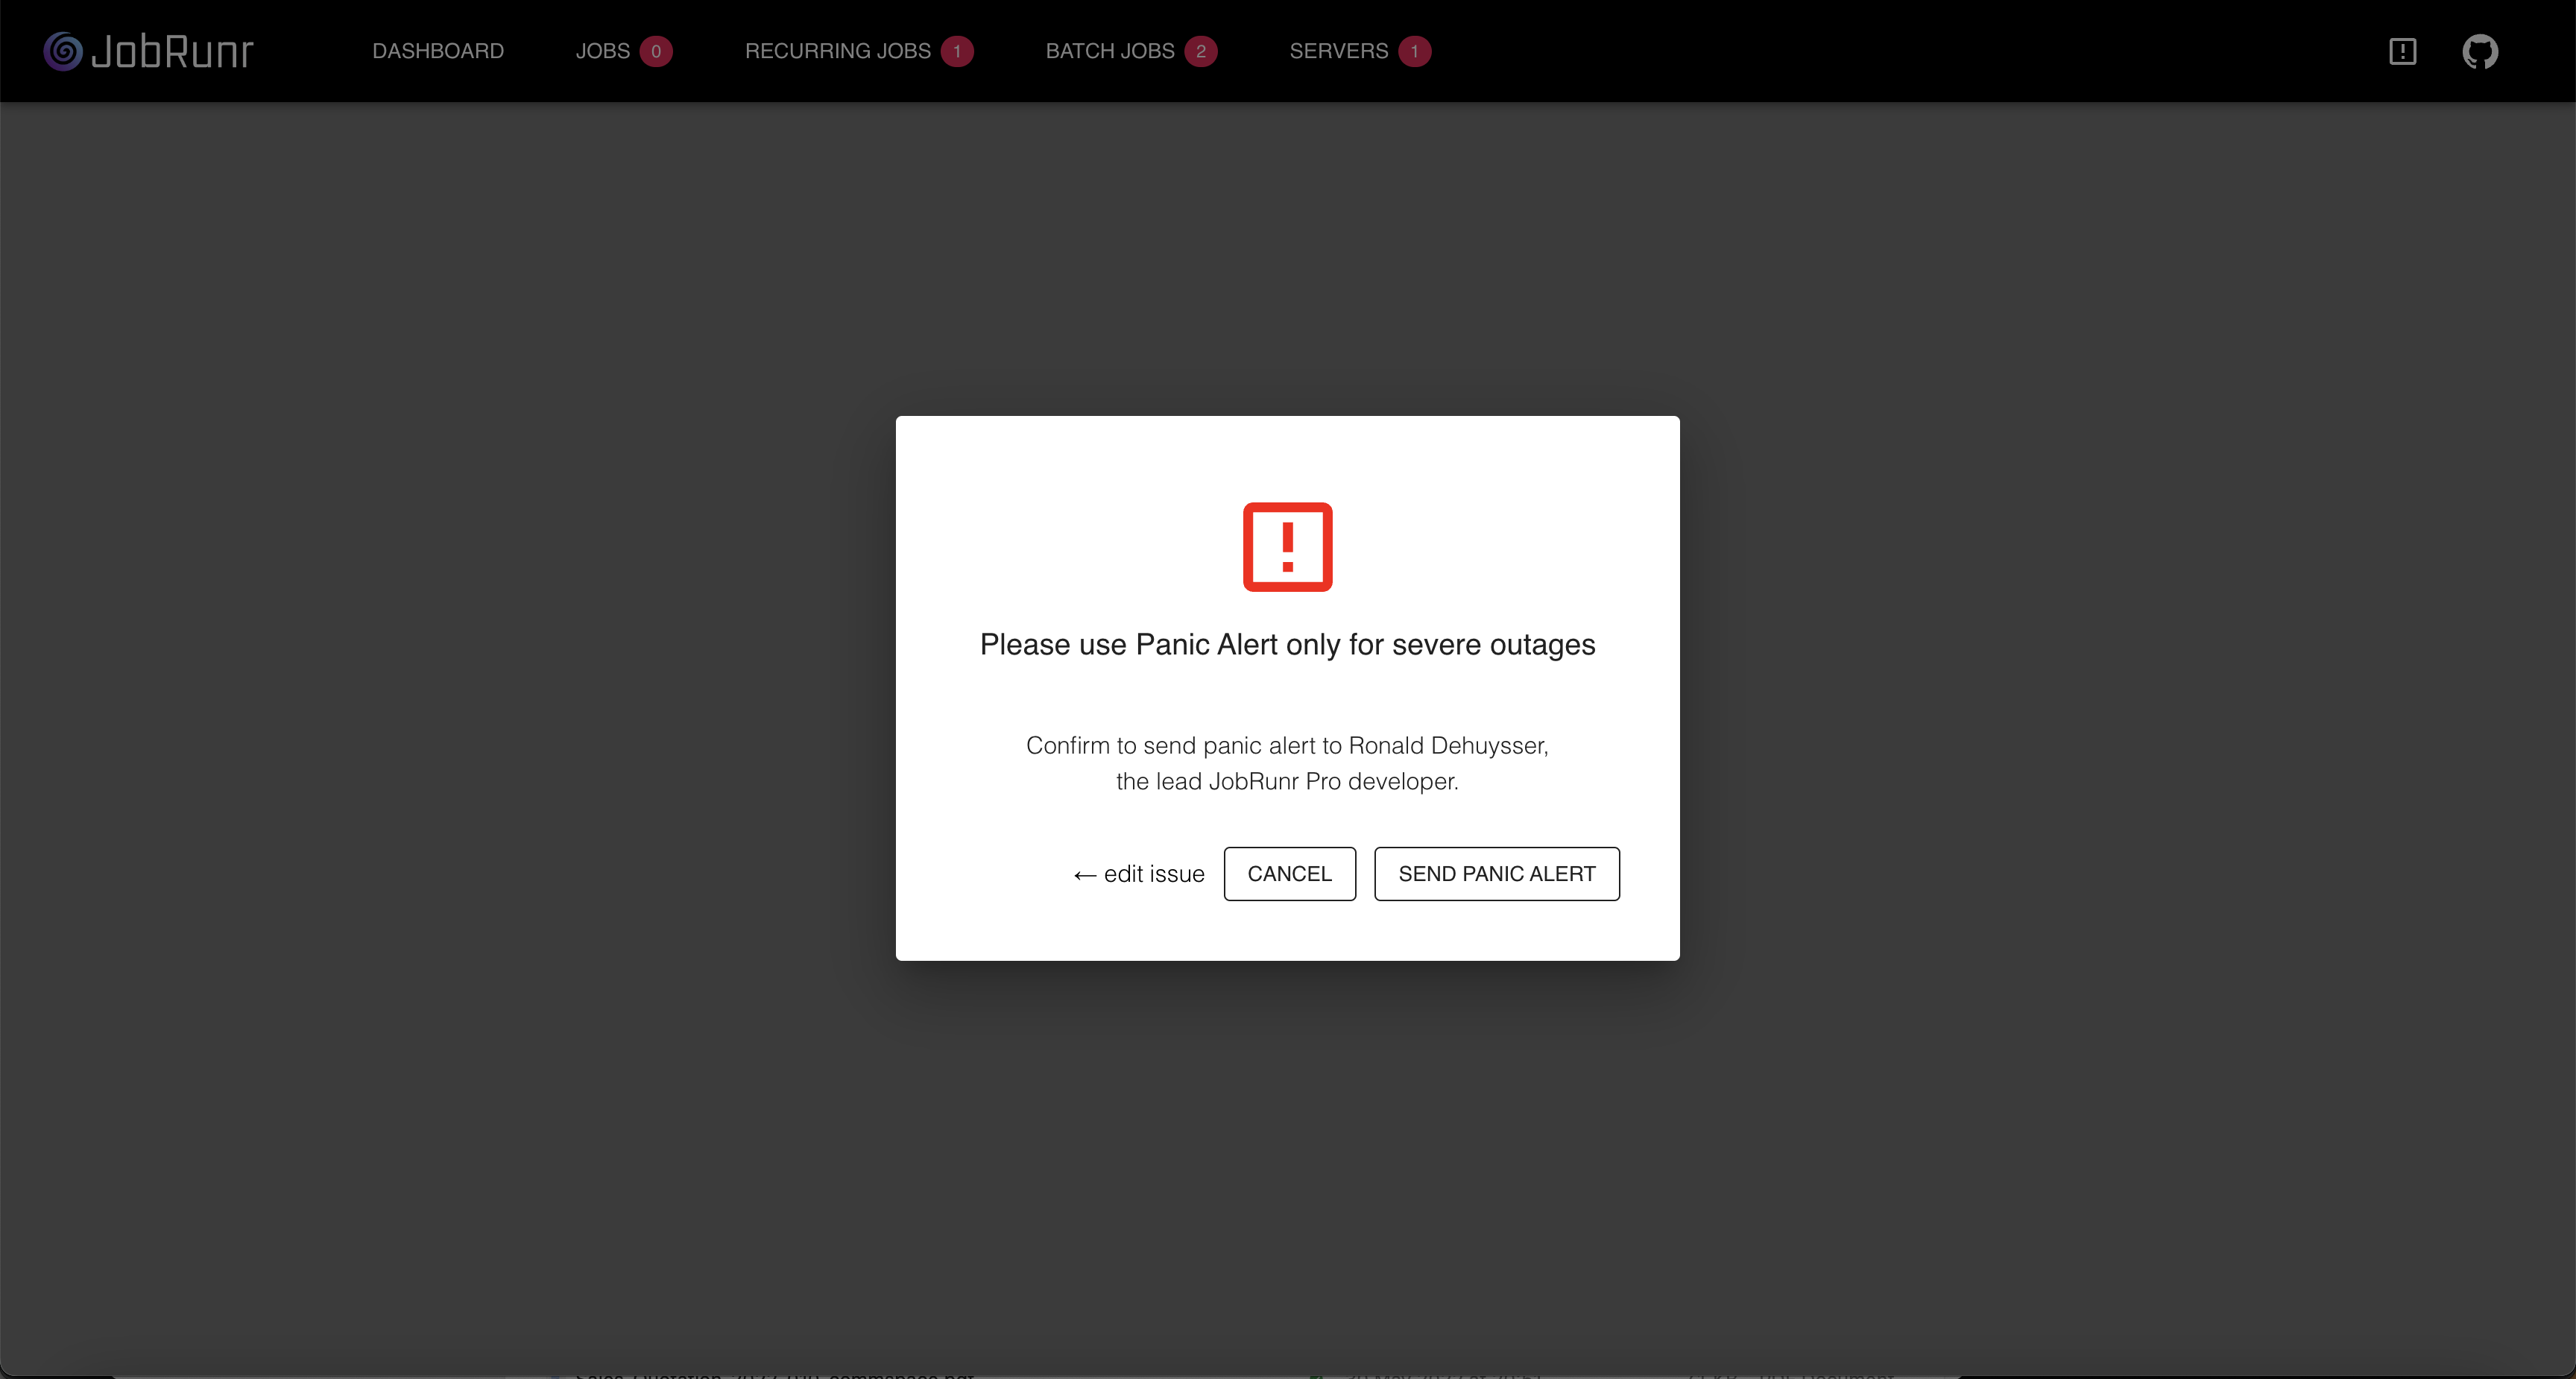Image resolution: width=2576 pixels, height=1379 pixels.
Task: Click the JobRunr spiral logo icon
Action: pyautogui.click(x=62, y=51)
